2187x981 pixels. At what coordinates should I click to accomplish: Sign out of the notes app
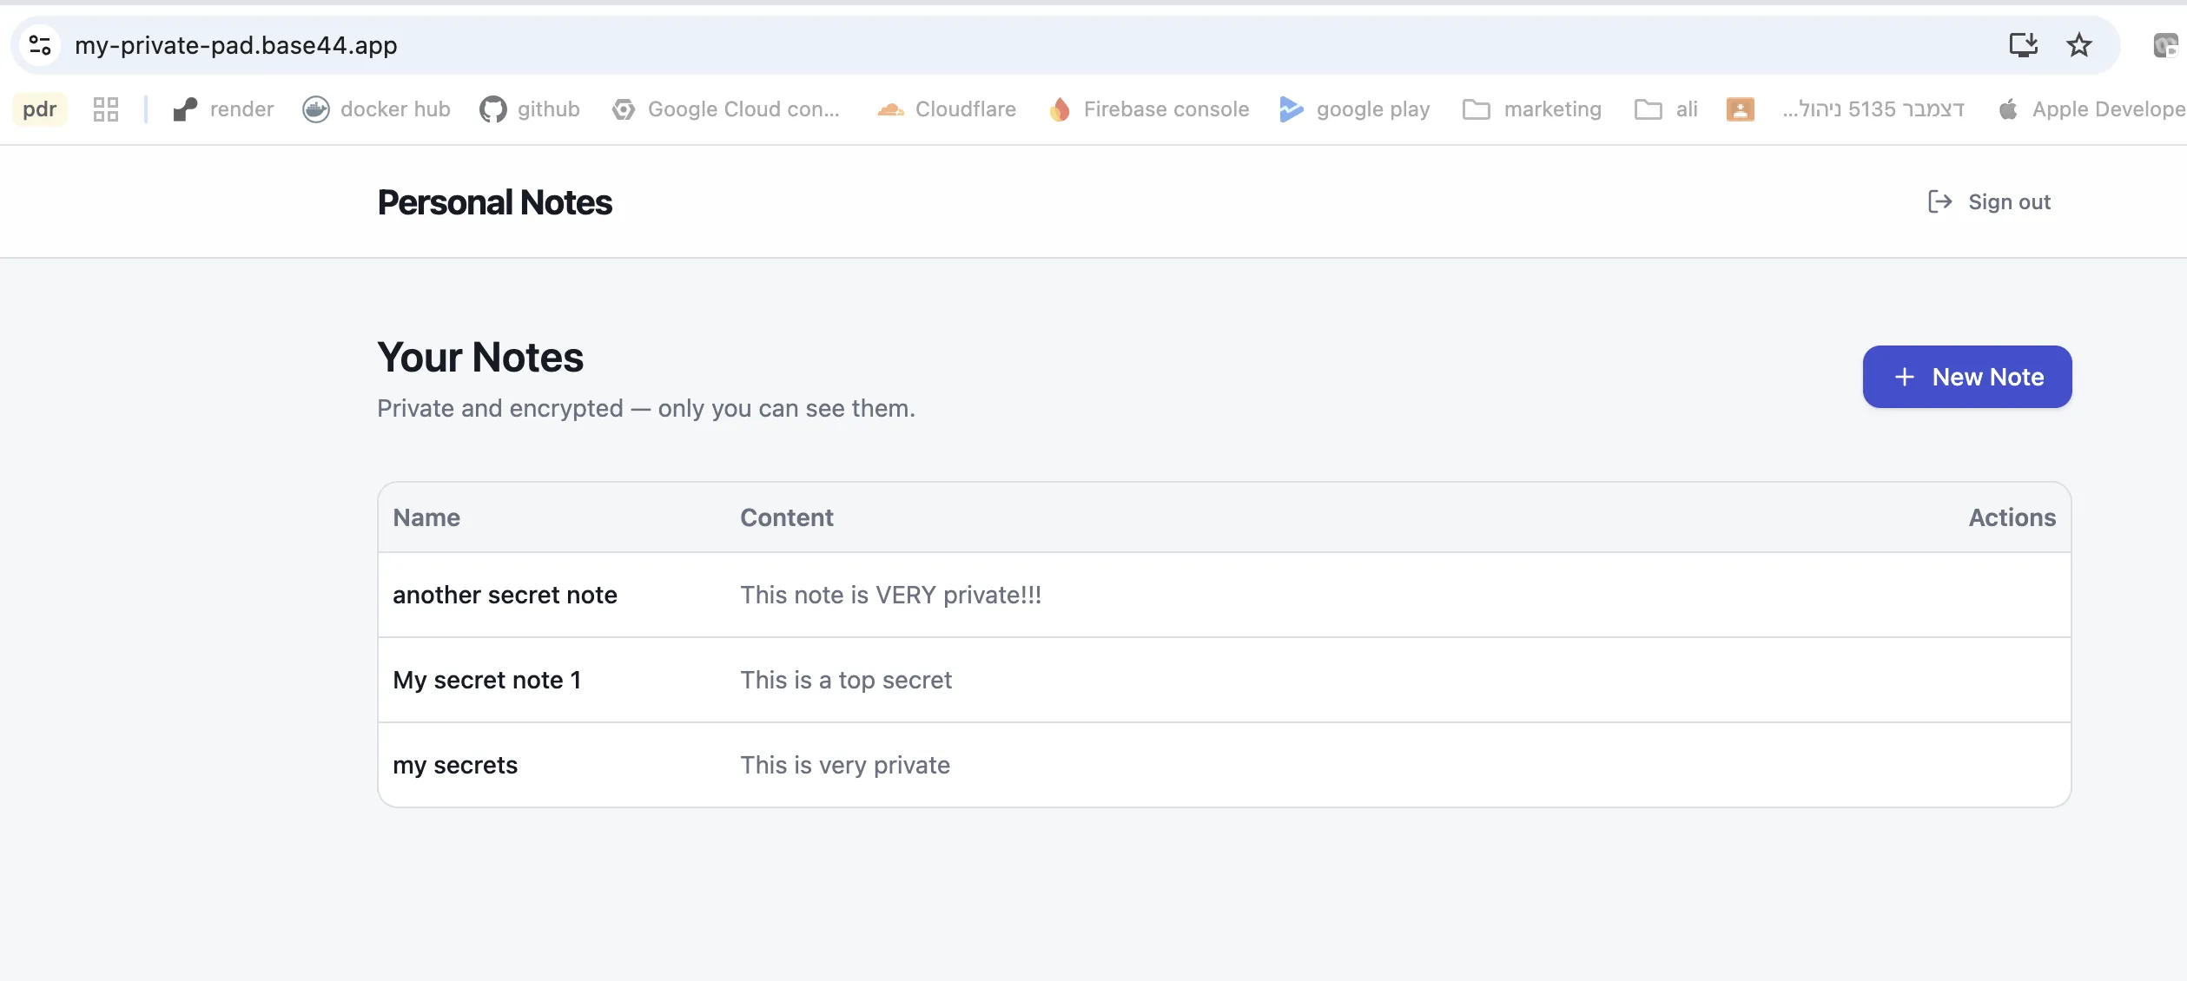[1988, 202]
